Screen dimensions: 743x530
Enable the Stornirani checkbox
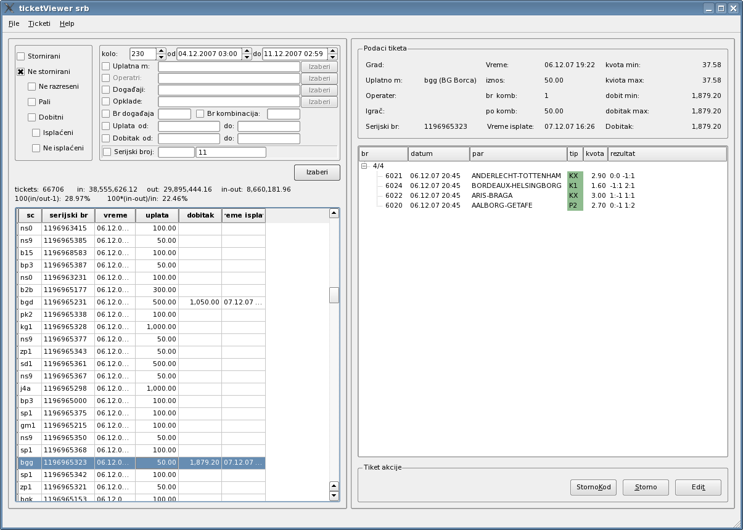[x=21, y=56]
